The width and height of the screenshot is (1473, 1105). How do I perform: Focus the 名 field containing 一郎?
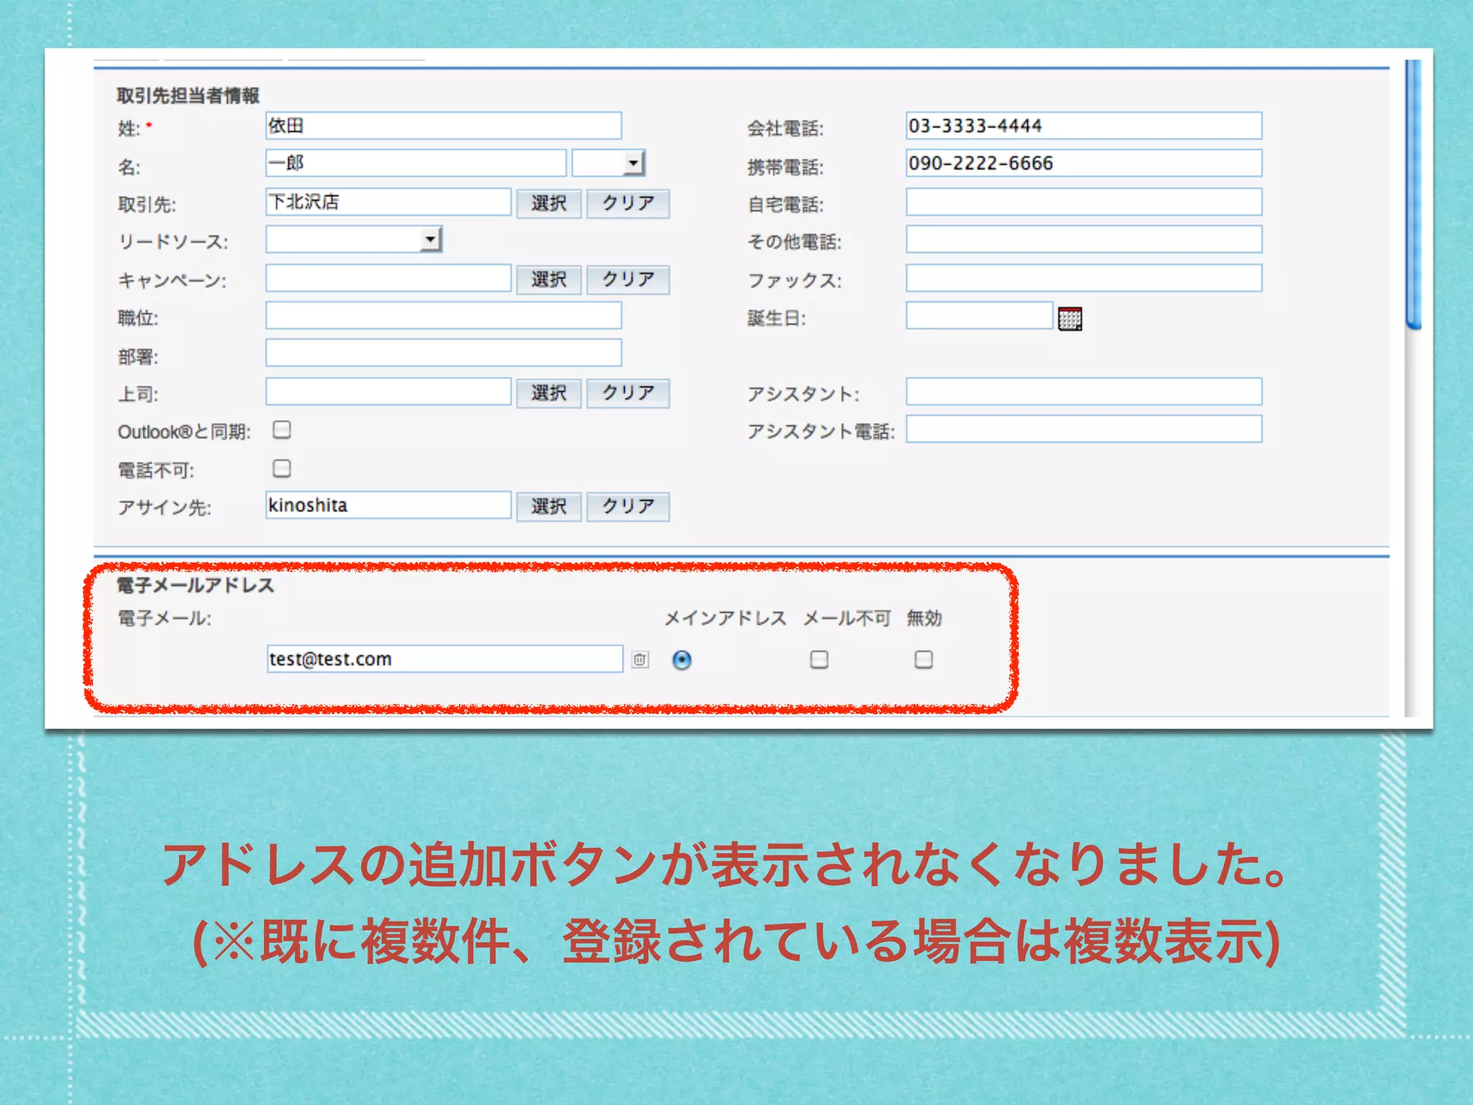point(416,163)
